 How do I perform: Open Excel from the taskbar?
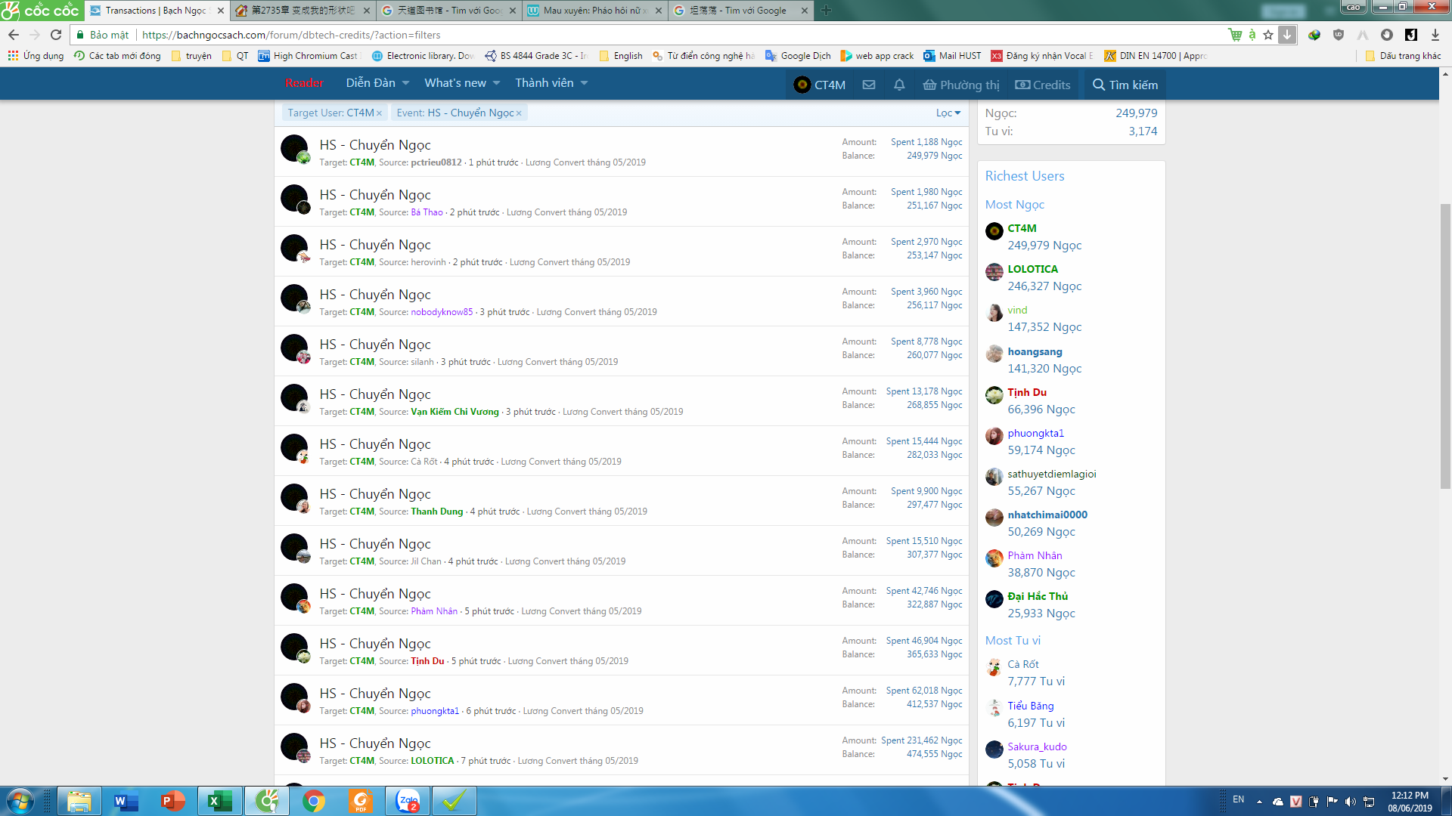(x=220, y=801)
